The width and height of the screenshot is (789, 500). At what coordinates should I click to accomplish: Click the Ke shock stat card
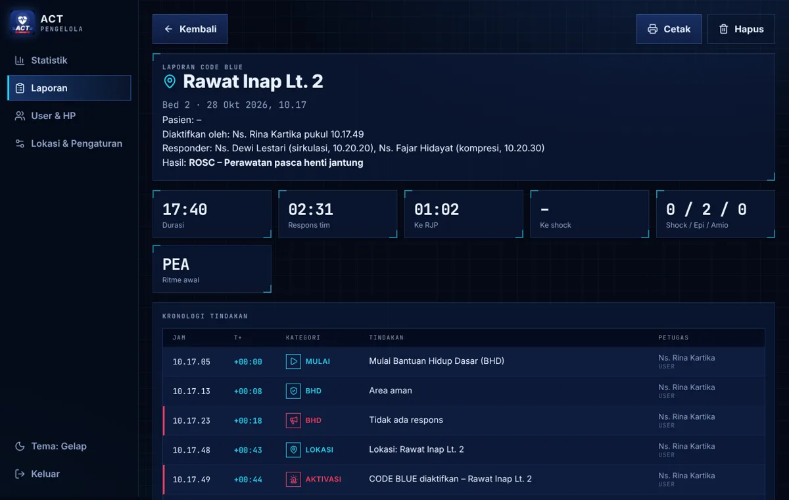(590, 214)
